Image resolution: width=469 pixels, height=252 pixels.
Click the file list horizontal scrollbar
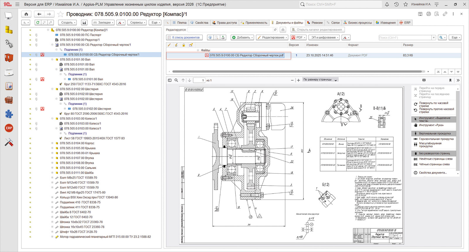(297, 71)
